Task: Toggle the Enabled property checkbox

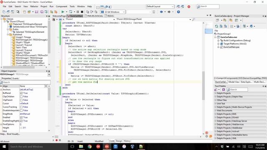Action: click(21, 117)
